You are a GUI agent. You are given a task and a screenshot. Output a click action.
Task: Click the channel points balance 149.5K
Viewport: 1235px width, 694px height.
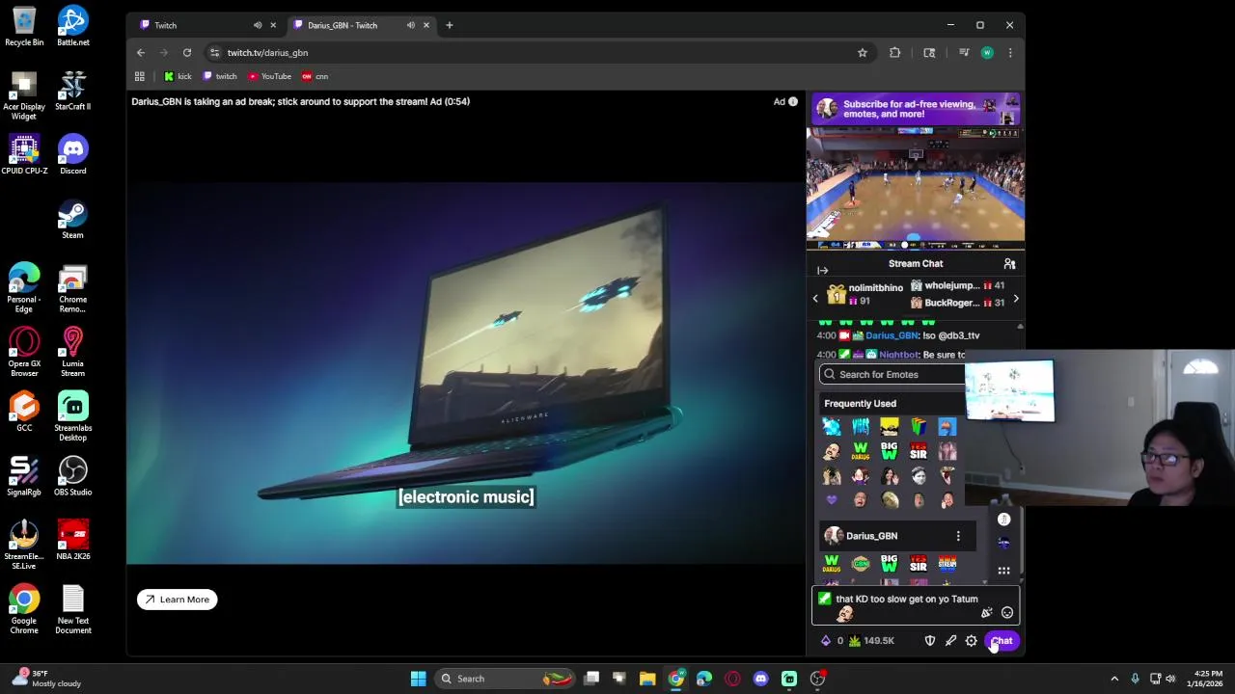click(x=870, y=641)
